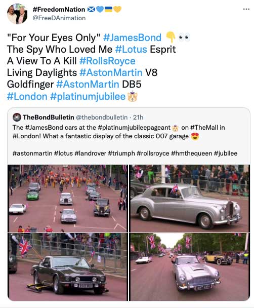Image resolution: width=254 pixels, height=308 pixels.
Task: View the silver Aston Martin DB5 photo
Action: (189, 267)
